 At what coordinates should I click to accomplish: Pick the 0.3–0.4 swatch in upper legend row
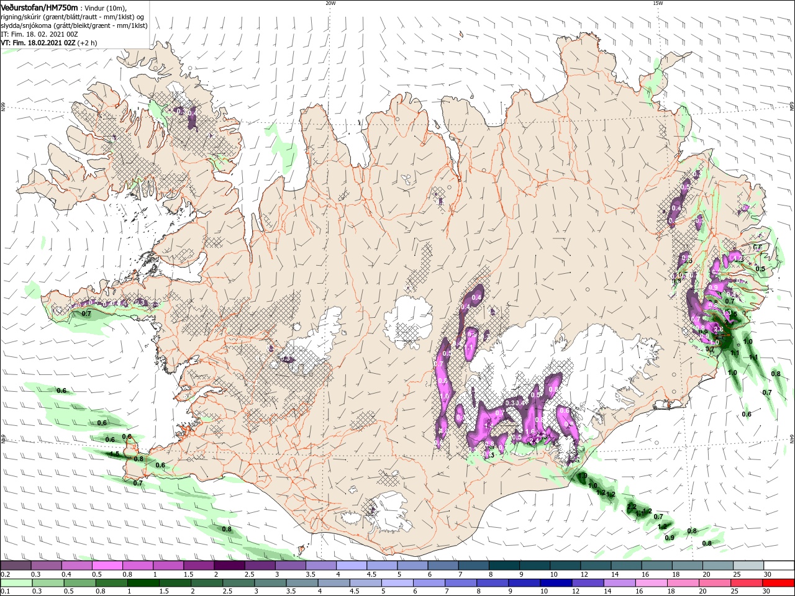coord(47,564)
